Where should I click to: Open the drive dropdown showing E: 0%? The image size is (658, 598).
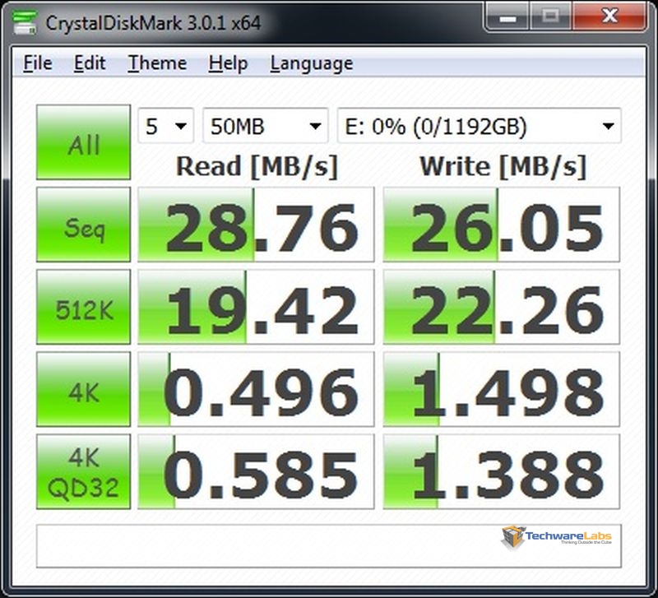click(x=480, y=126)
